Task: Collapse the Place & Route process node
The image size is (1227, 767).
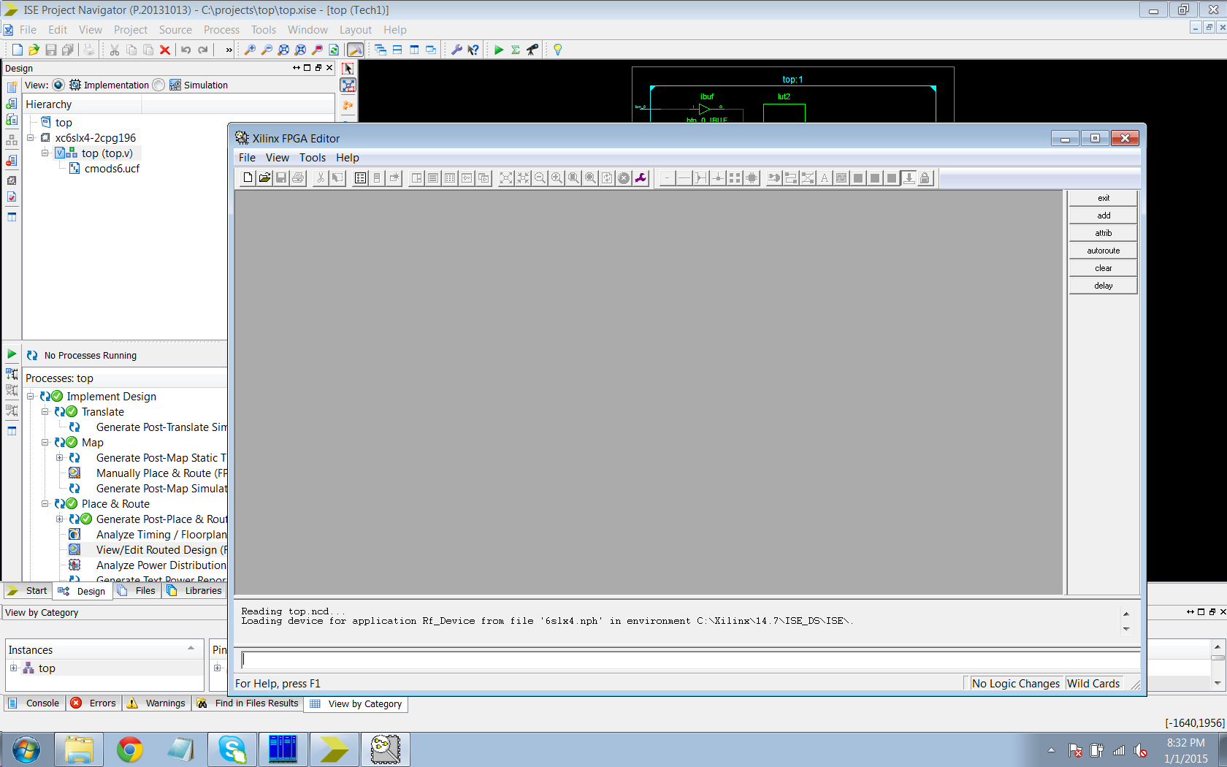Action: tap(45, 503)
